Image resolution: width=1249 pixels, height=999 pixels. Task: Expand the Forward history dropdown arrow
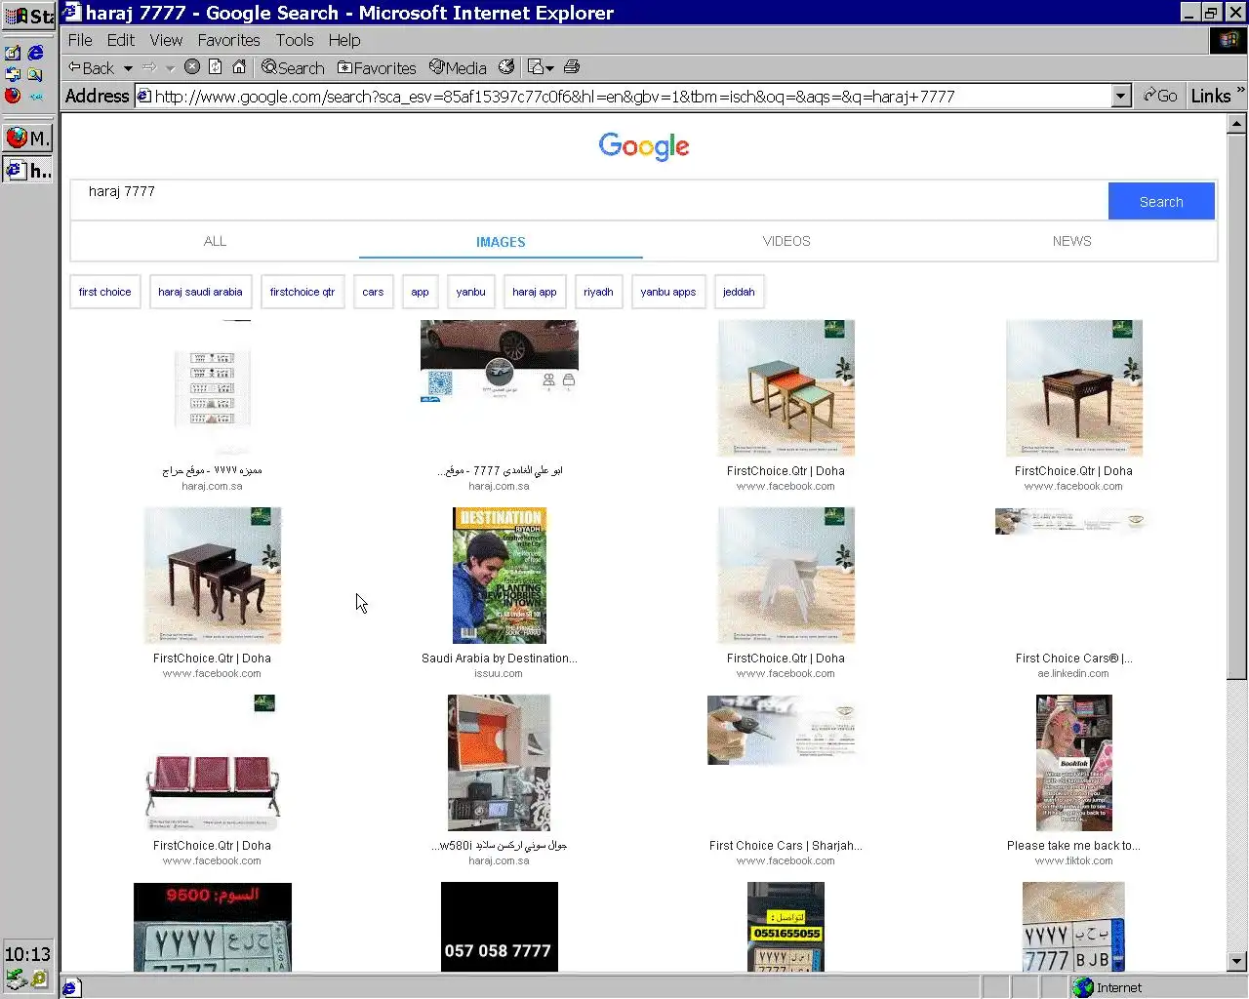tap(170, 68)
